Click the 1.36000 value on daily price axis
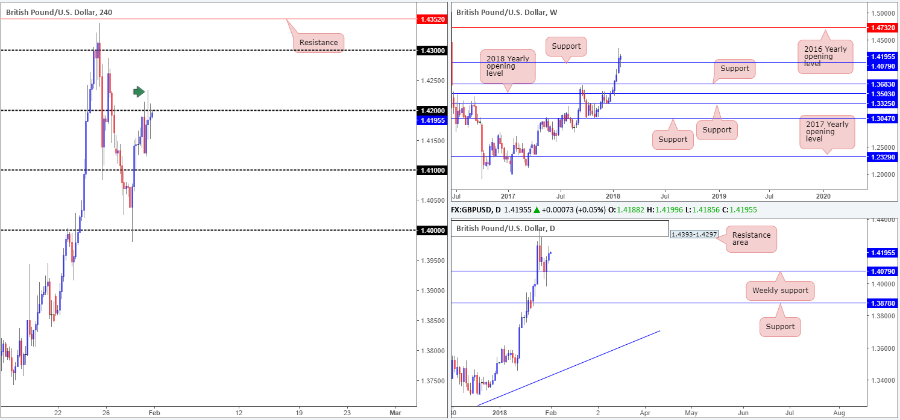 883,348
